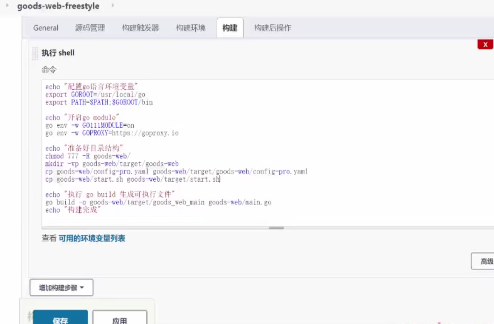Click the echo "开启go module" line

click(82, 118)
